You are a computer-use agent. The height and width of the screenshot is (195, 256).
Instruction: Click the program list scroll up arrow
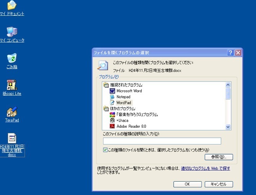[x=228, y=84]
